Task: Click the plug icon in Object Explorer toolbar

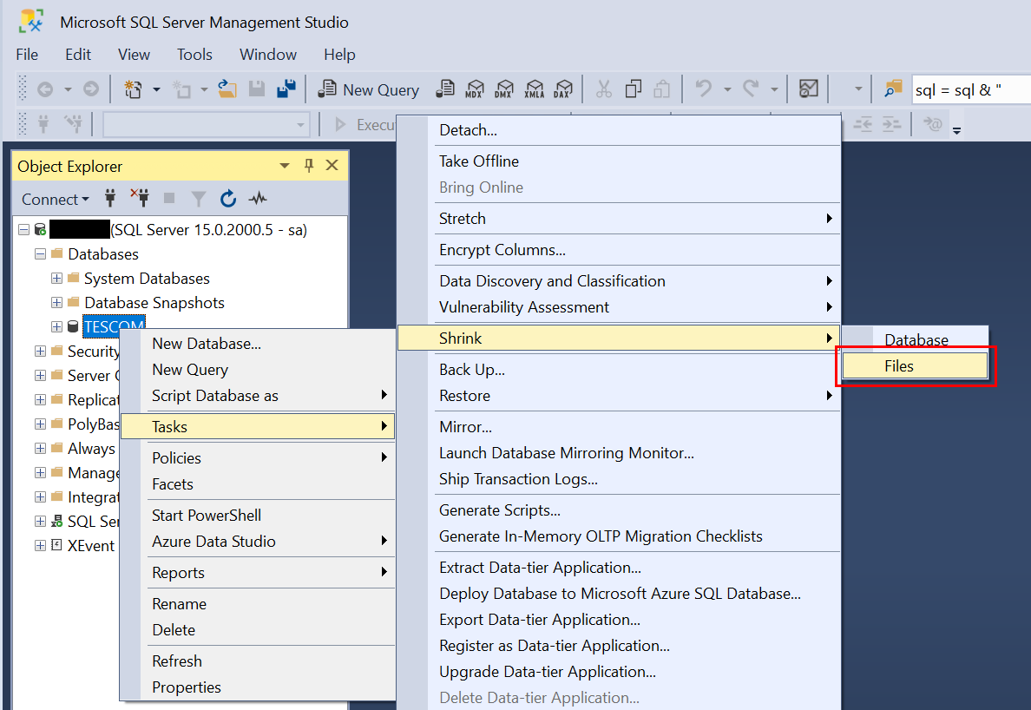Action: (110, 198)
